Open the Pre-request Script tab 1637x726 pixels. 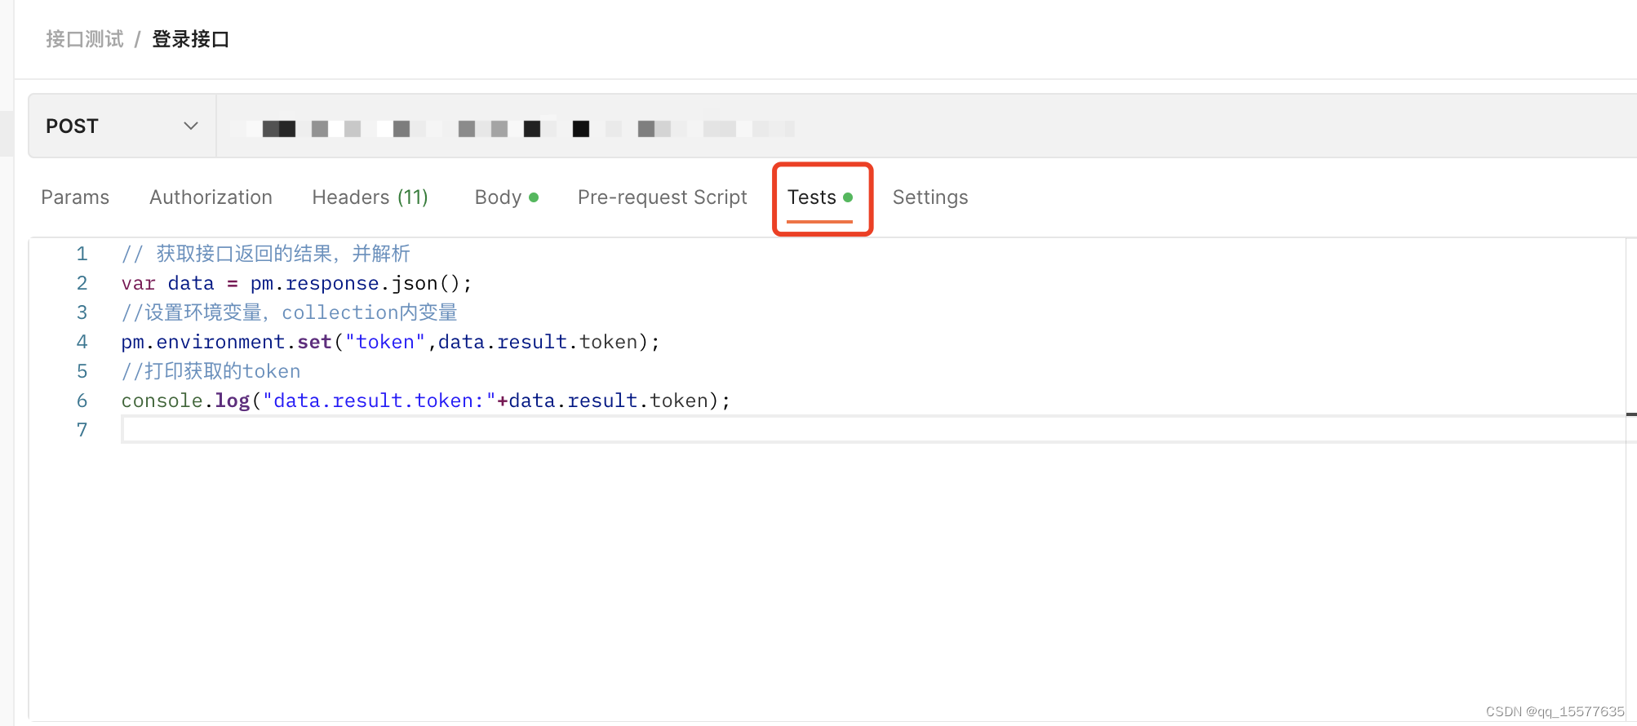[662, 197]
